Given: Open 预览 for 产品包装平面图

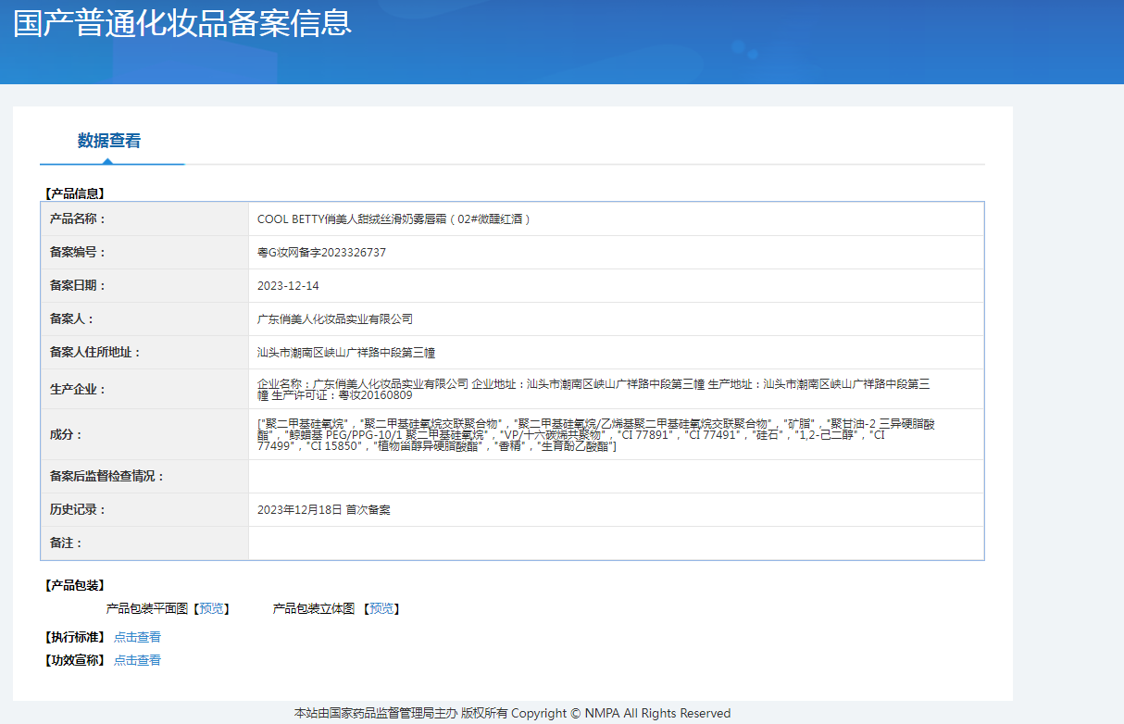Looking at the screenshot, I should coord(211,608).
